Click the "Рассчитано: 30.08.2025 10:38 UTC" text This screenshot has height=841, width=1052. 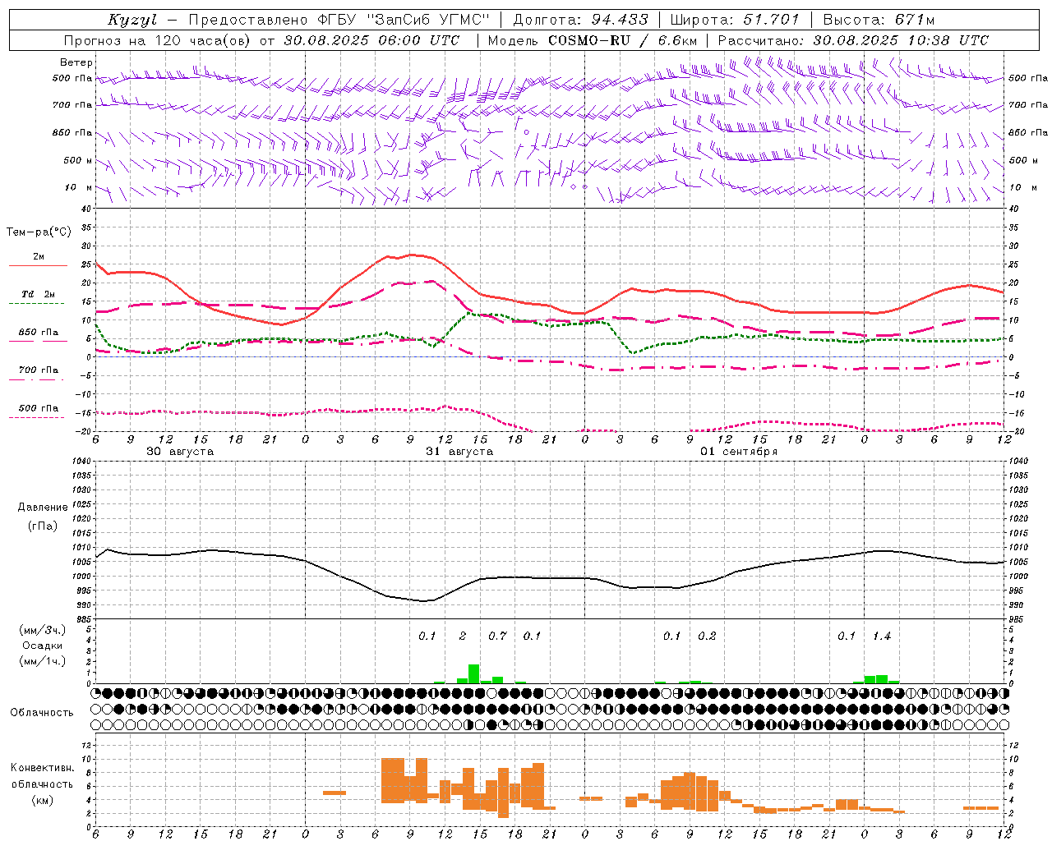pyautogui.click(x=853, y=40)
